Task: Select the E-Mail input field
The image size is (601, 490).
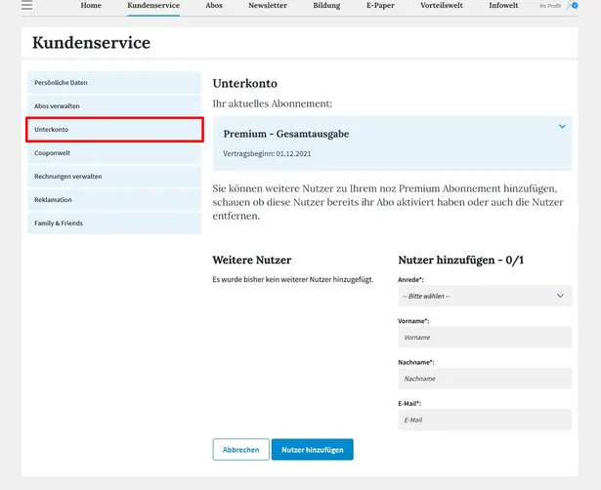Action: point(485,420)
